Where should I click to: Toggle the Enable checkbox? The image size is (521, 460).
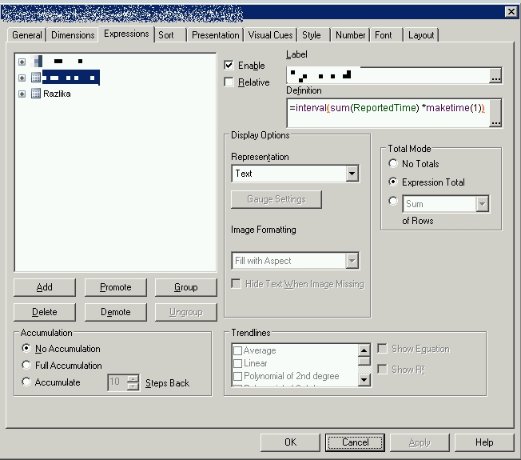tap(229, 65)
